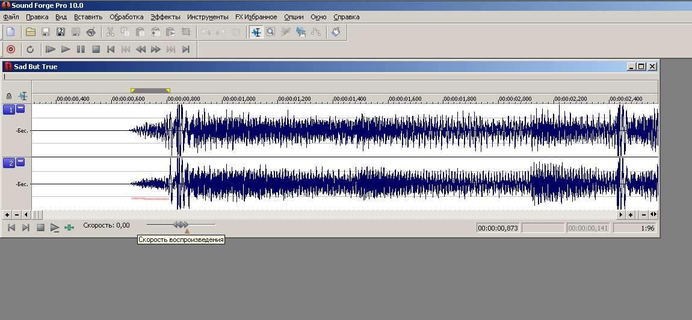Click the playback speed slider
Screen dimensions: 692x320
point(181,225)
